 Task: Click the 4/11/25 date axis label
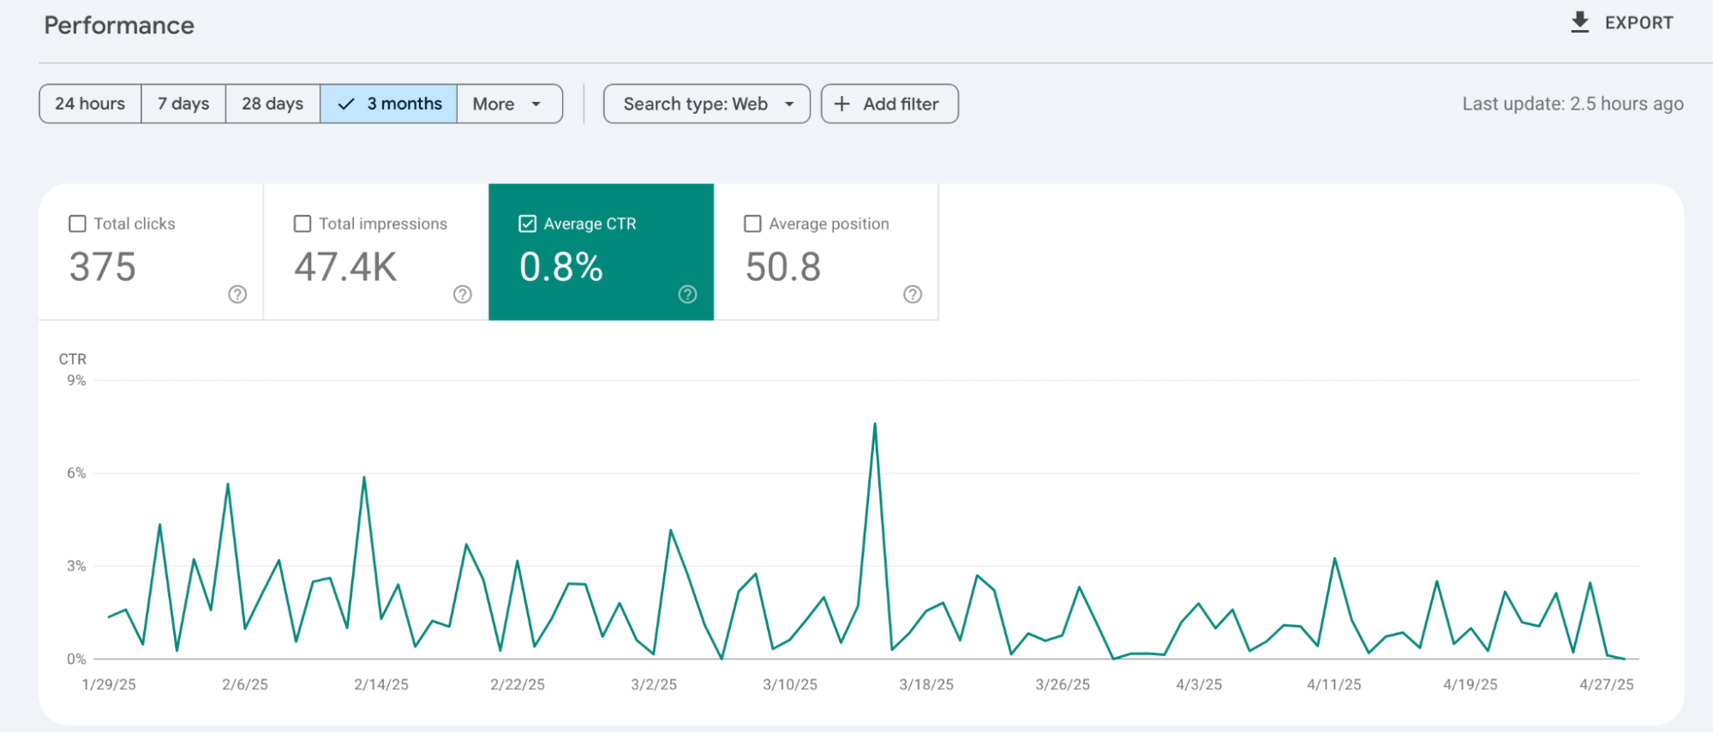click(x=1334, y=685)
